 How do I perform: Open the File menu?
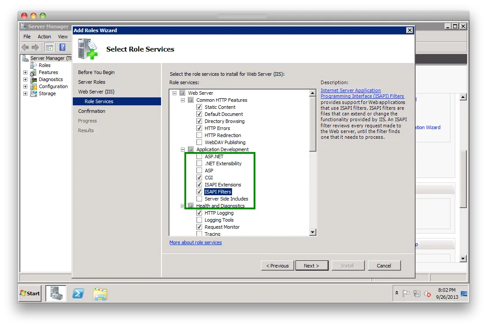pos(27,37)
